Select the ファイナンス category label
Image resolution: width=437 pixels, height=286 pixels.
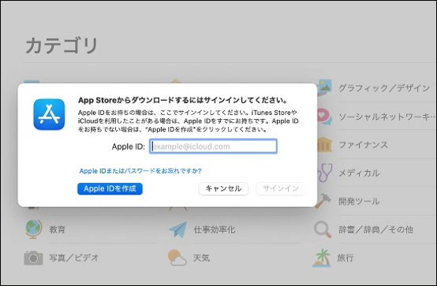click(363, 145)
